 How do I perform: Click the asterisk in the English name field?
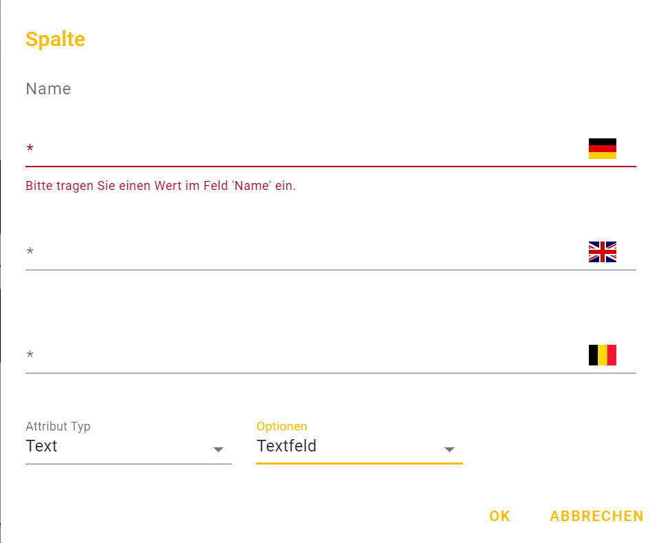(30, 253)
